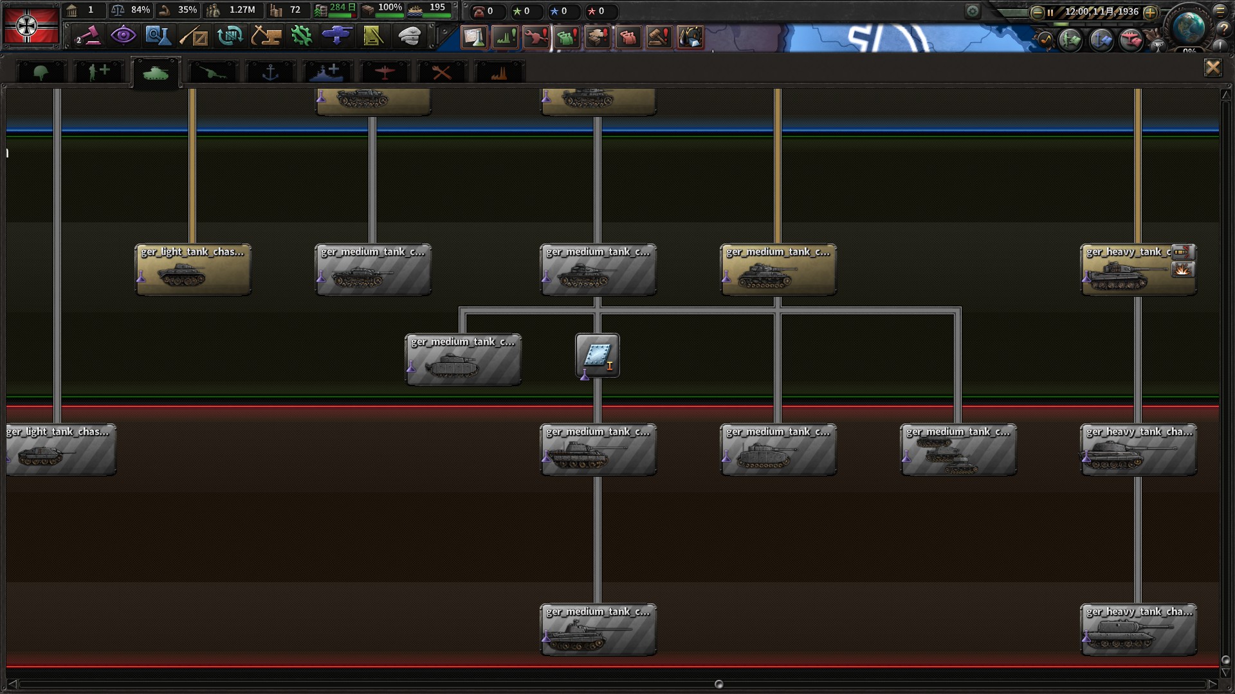Click the red wrench production alert

(536, 37)
